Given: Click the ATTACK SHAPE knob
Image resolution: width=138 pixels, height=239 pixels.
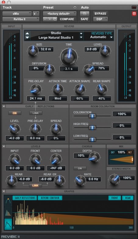Looking at the screenshot, I should tap(80, 90).
